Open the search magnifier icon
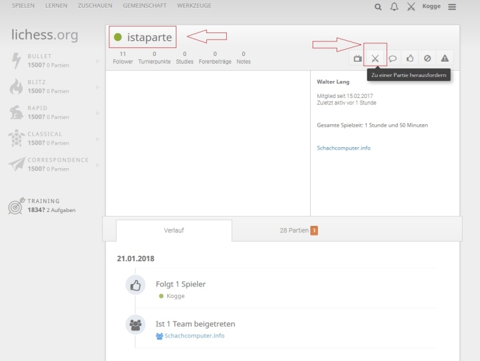Viewport: 480px width, 361px height. tap(378, 7)
